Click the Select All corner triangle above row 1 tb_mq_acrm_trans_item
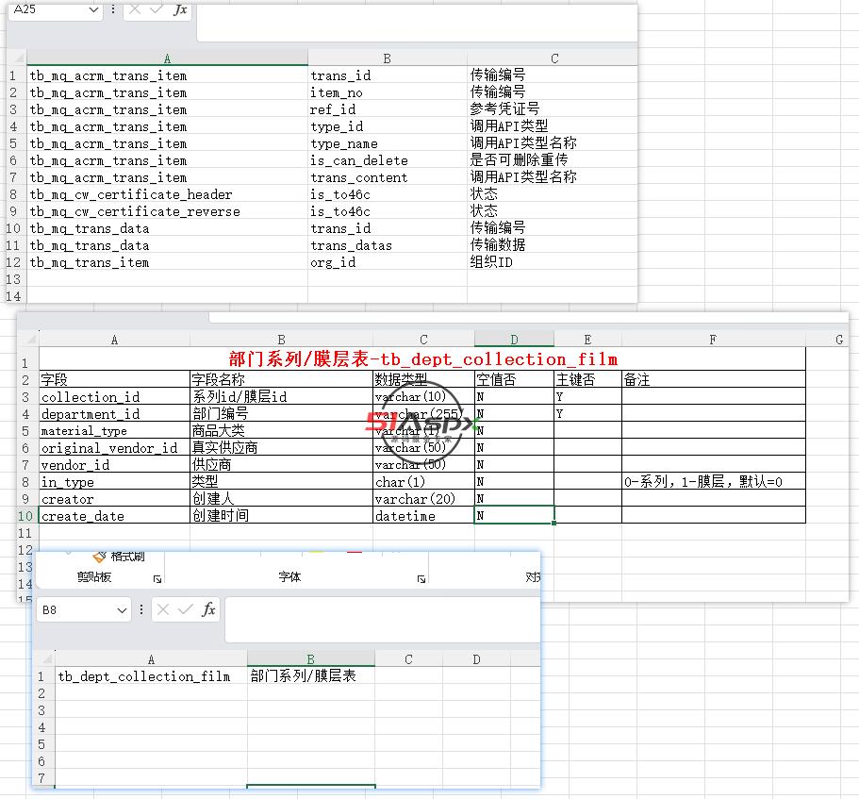The width and height of the screenshot is (859, 799). [19, 58]
